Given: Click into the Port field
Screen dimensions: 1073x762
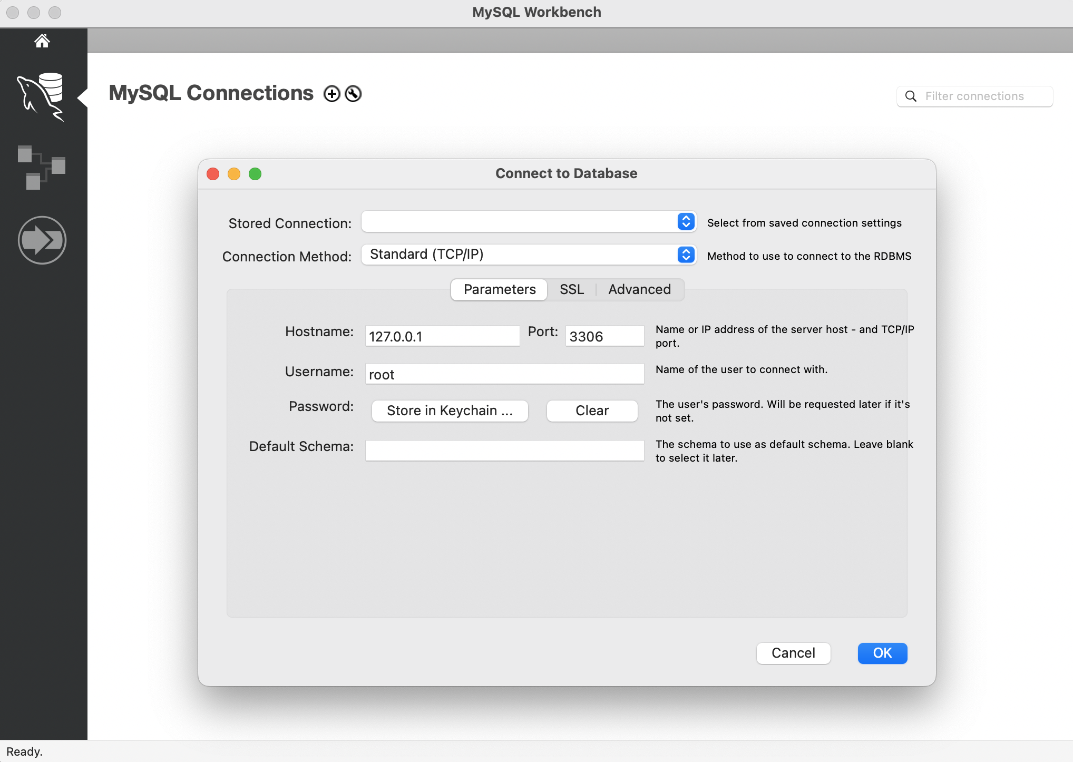Looking at the screenshot, I should tap(604, 336).
